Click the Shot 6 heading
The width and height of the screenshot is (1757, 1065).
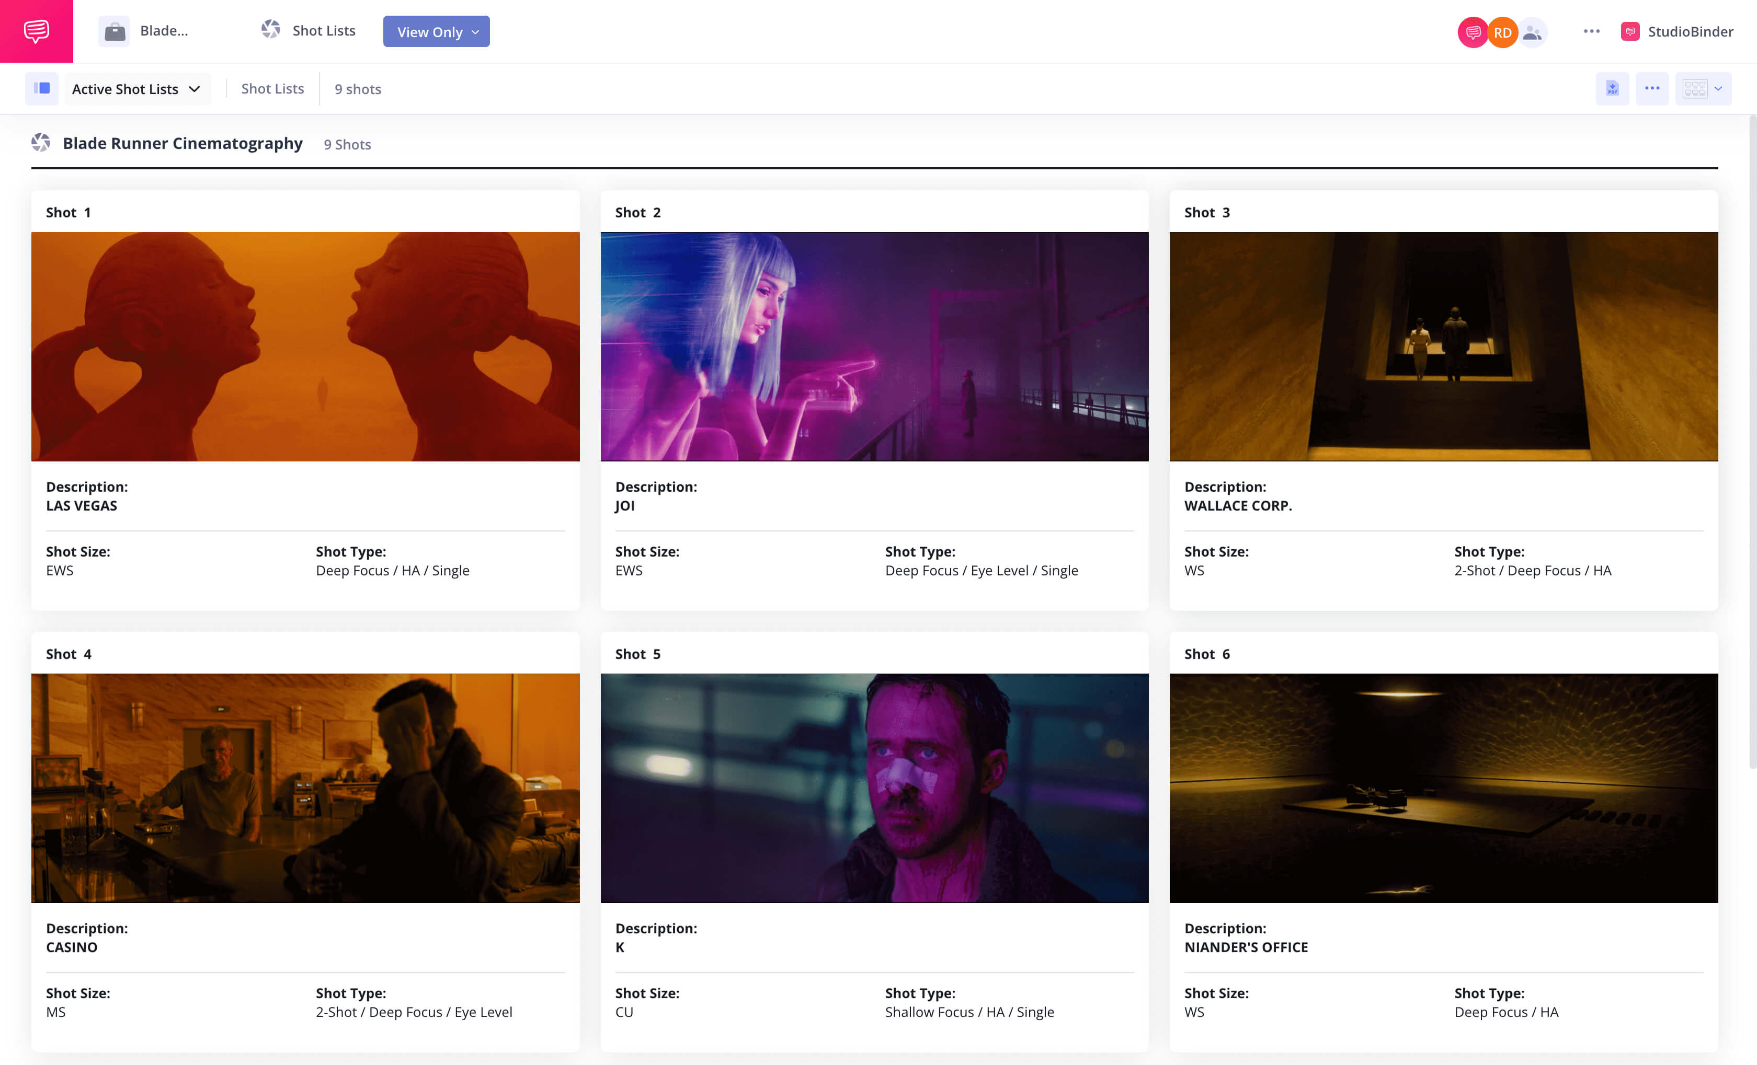coord(1207,654)
